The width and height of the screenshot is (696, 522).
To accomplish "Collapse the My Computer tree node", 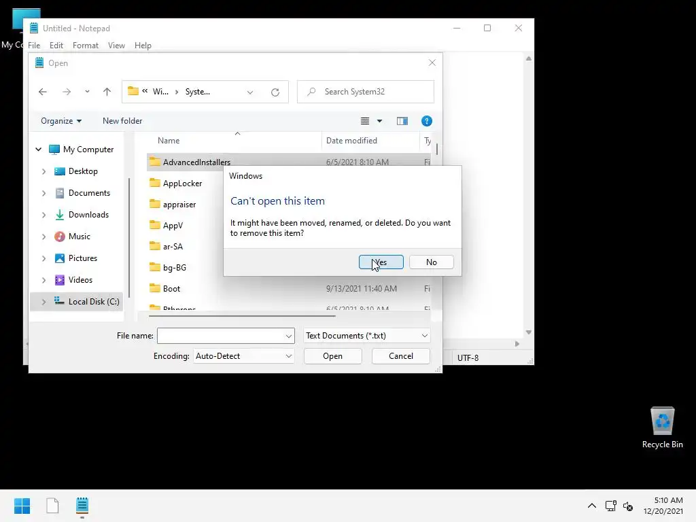I will point(39,149).
